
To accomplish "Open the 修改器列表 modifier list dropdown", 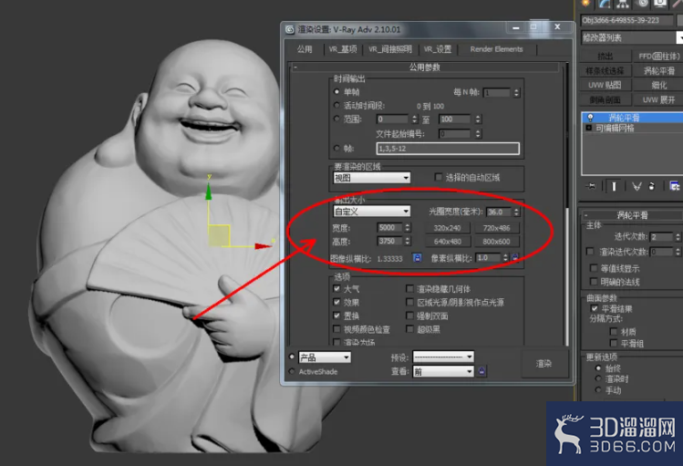I will pyautogui.click(x=632, y=38).
